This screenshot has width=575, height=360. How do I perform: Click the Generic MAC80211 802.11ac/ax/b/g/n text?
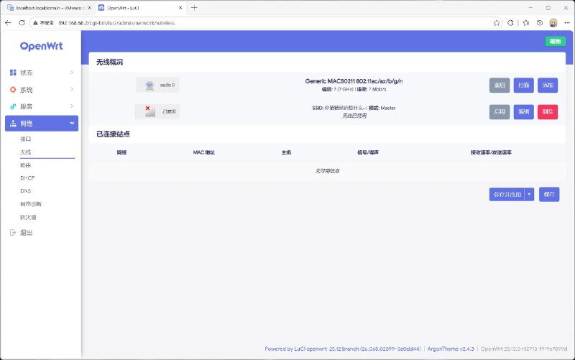tap(354, 81)
